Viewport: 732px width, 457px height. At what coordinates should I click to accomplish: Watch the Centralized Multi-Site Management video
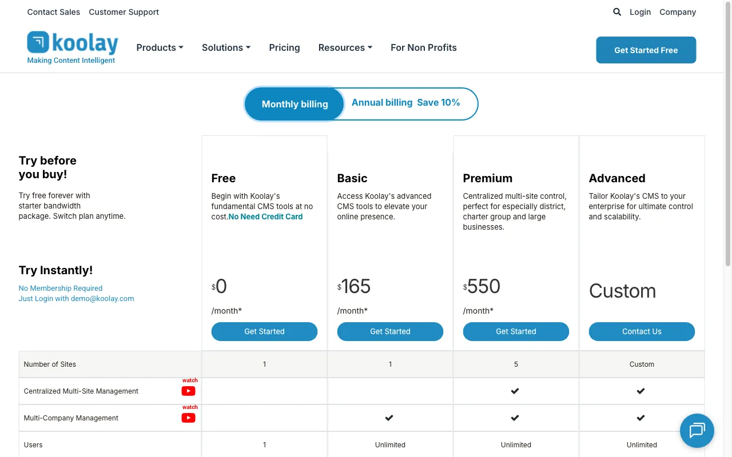188,391
